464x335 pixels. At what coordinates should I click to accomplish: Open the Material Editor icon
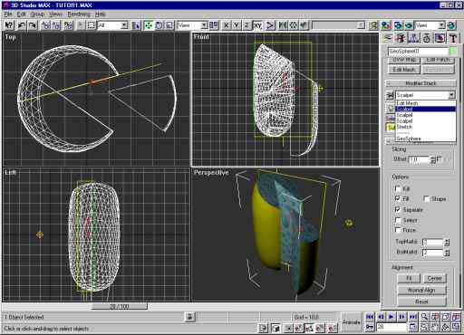tap(386, 25)
